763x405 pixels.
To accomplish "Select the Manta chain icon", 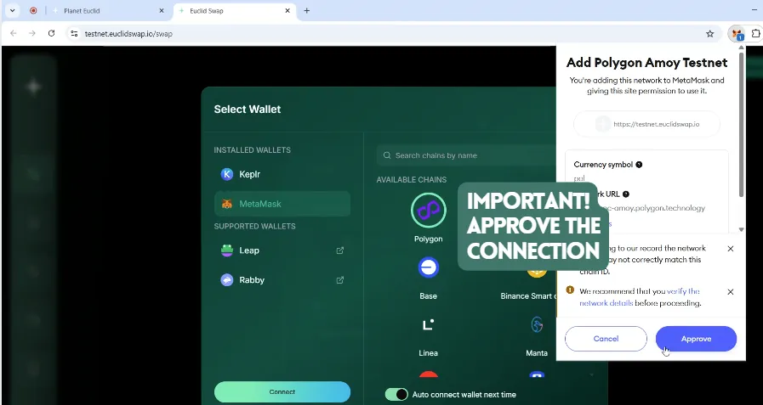I will tap(537, 324).
